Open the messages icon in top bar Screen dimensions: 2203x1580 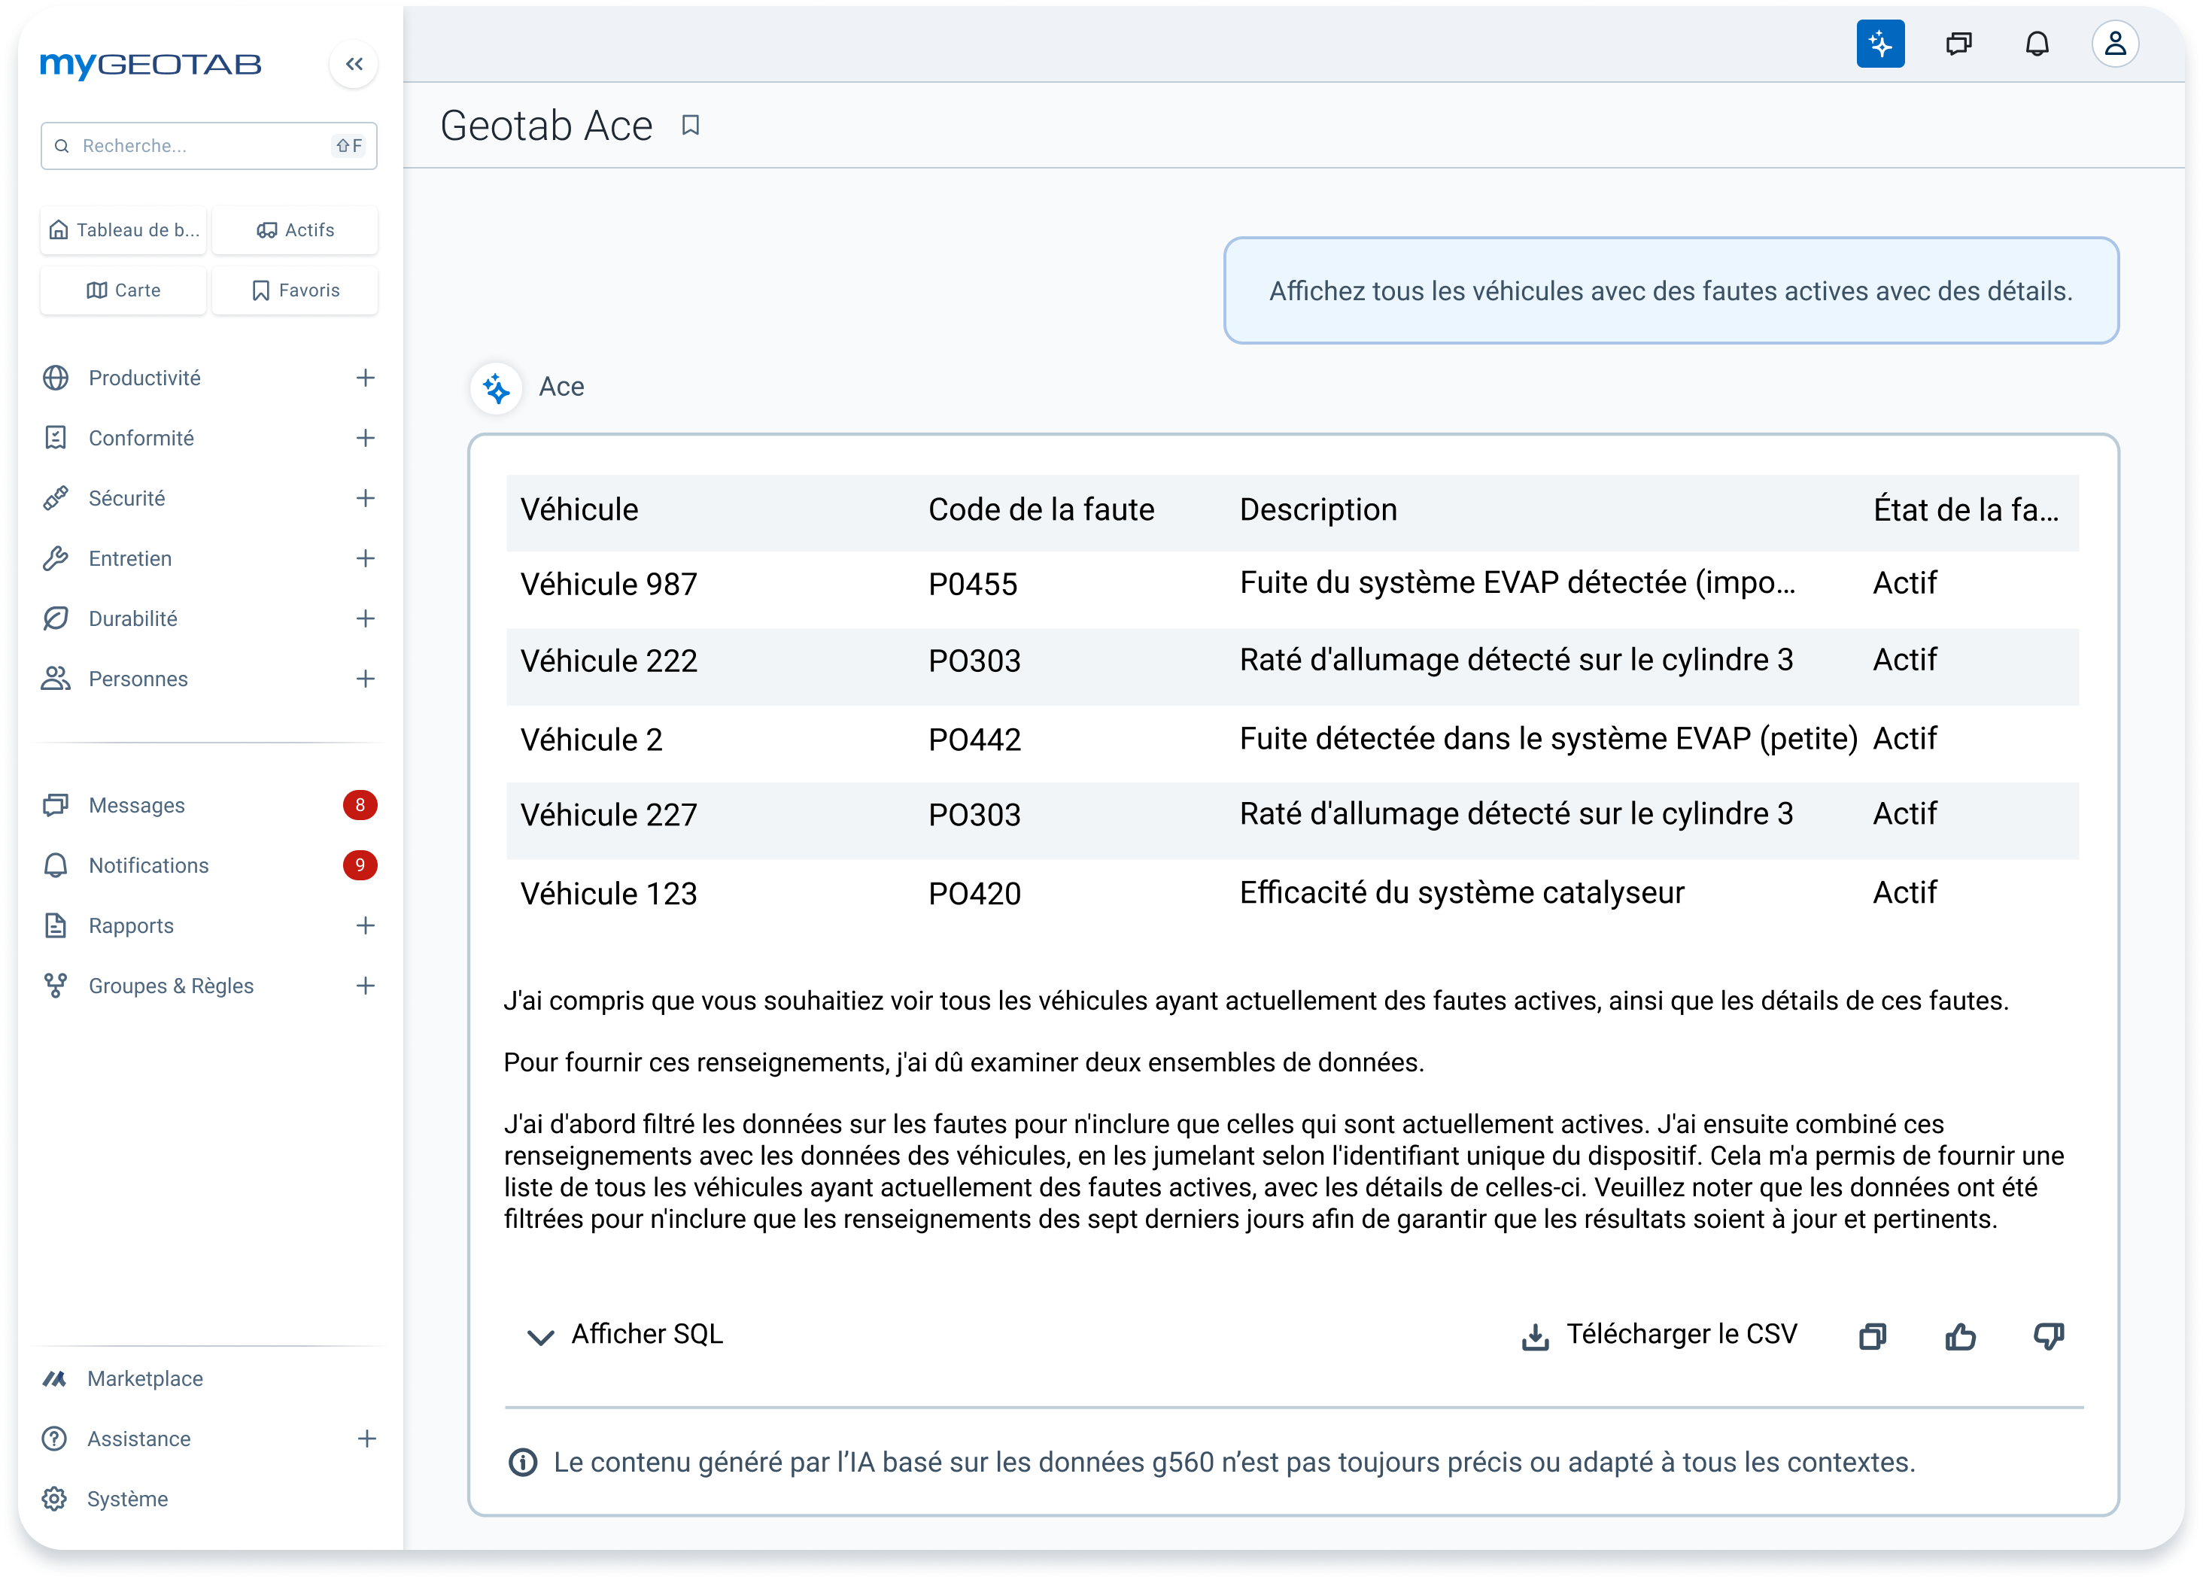(1958, 44)
